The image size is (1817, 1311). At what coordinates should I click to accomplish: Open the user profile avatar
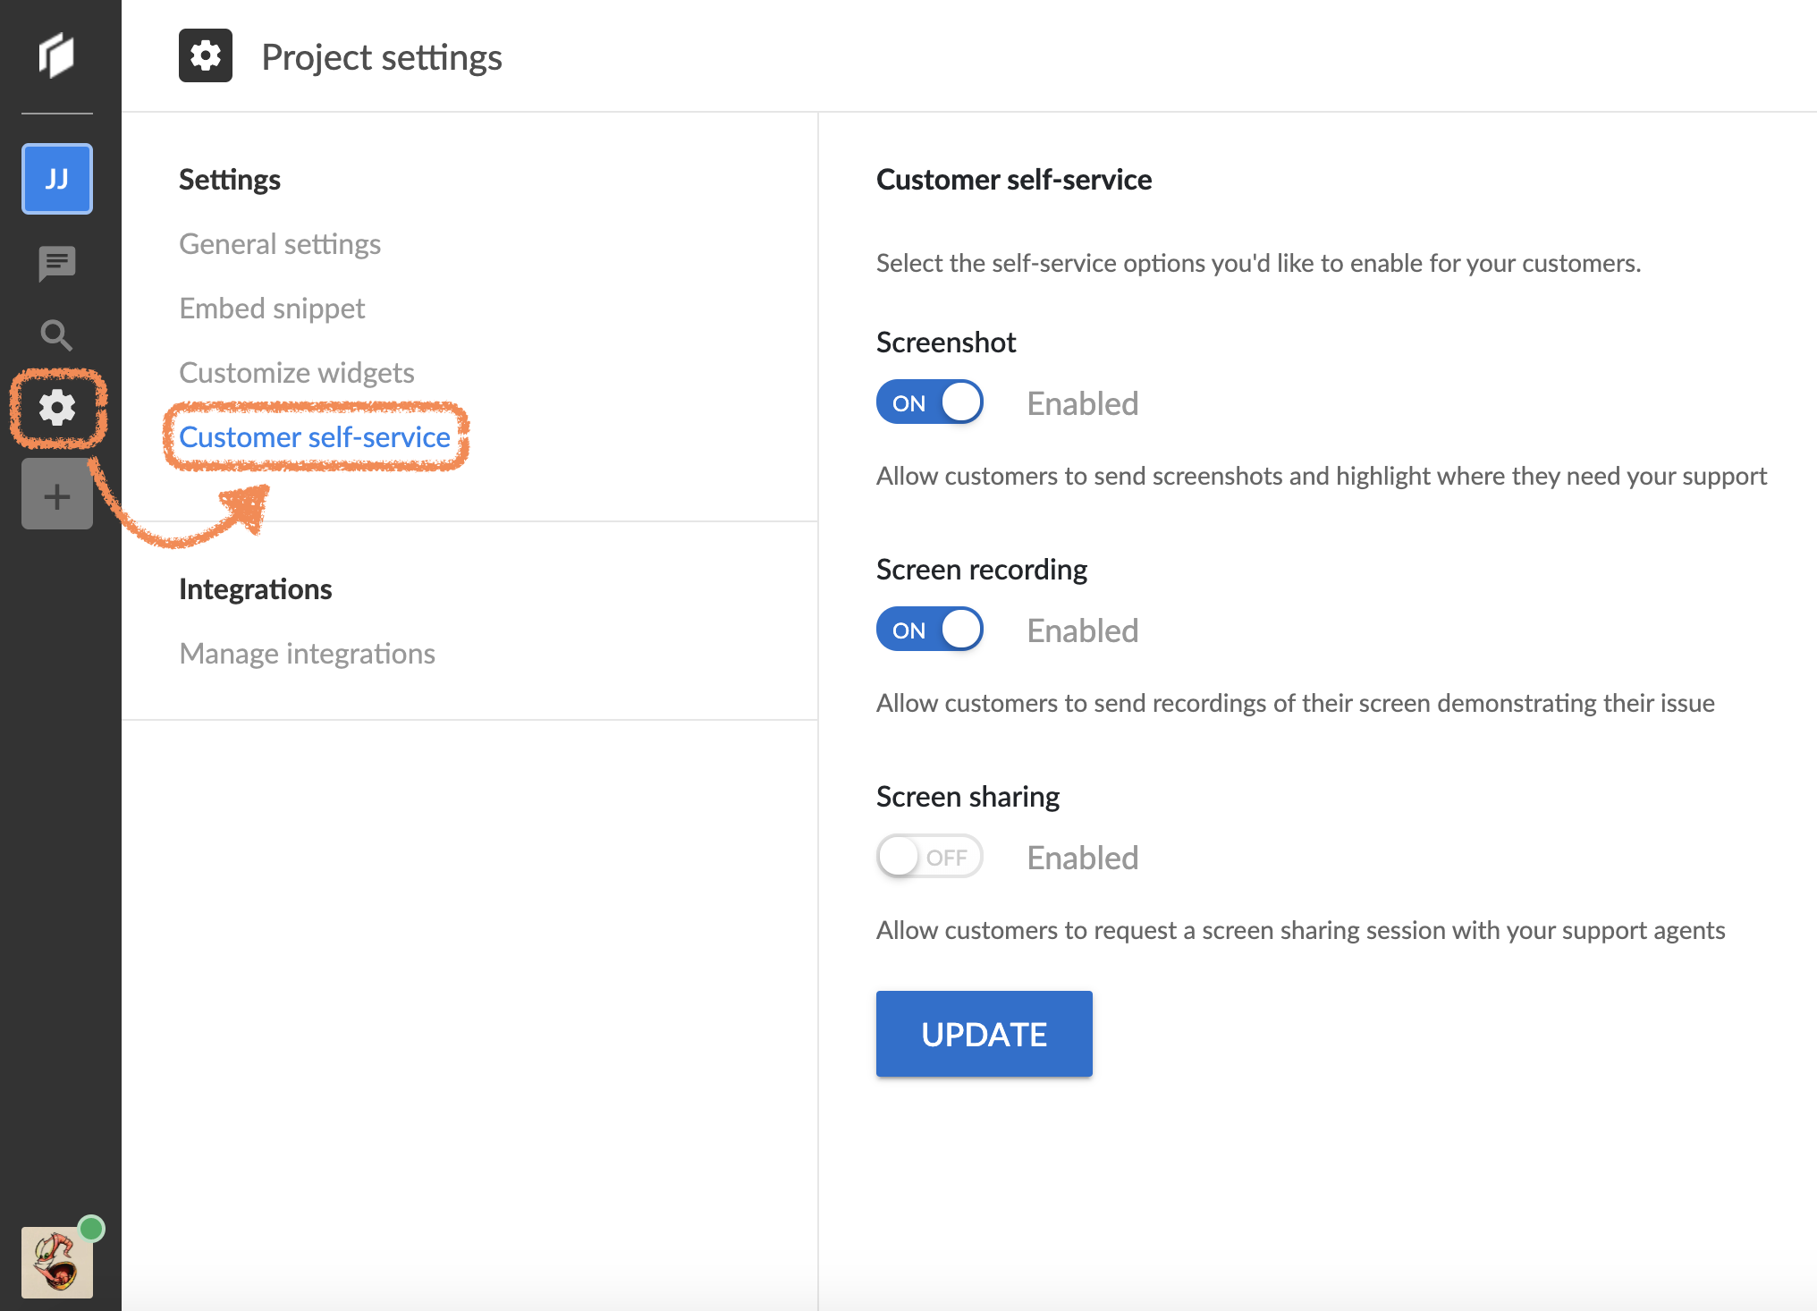pyautogui.click(x=56, y=1262)
